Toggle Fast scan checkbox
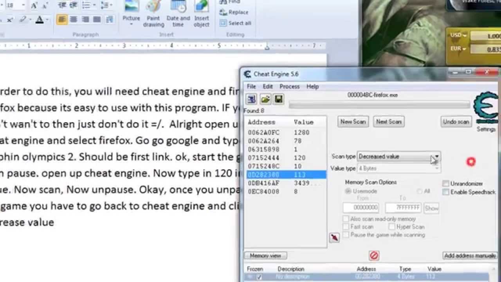Viewport: 501px width, 282px height. (x=346, y=227)
